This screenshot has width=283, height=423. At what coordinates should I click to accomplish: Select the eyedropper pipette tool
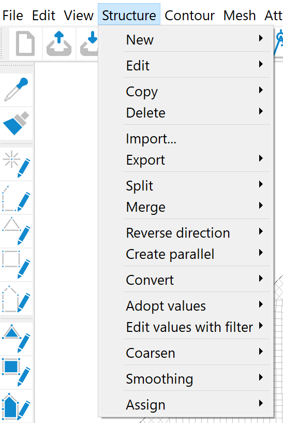pos(17,90)
